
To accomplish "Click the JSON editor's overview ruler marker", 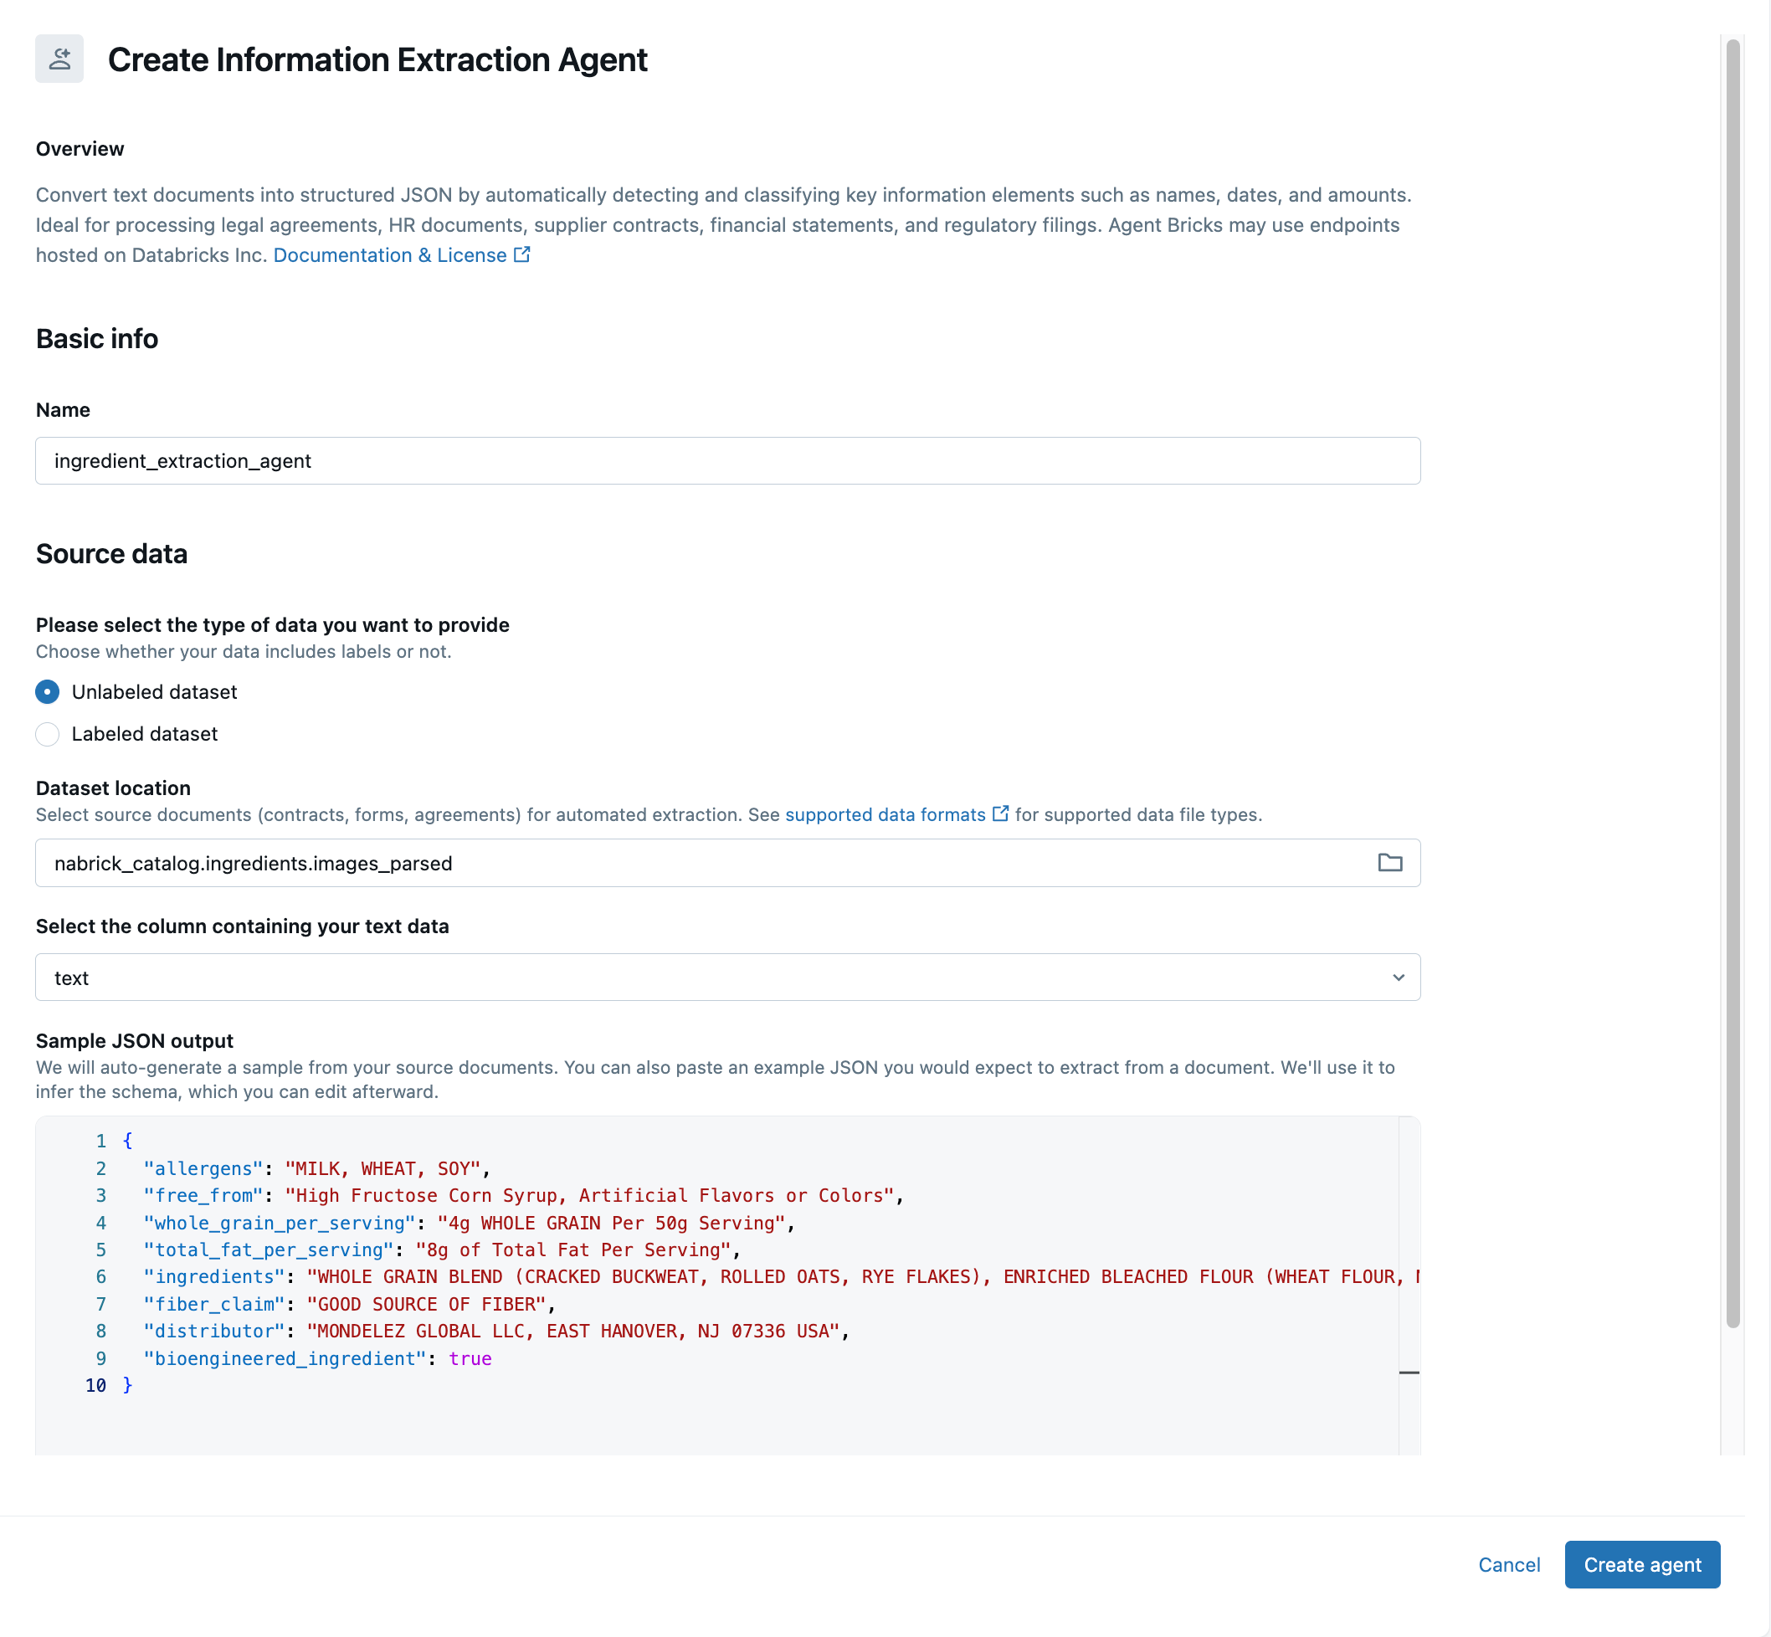I will [1409, 1373].
